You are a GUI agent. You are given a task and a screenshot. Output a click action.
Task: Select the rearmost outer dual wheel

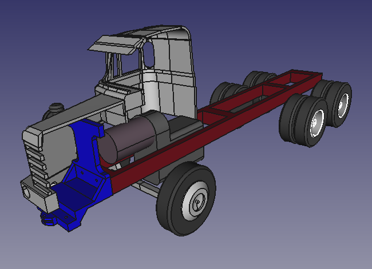[x=341, y=104]
